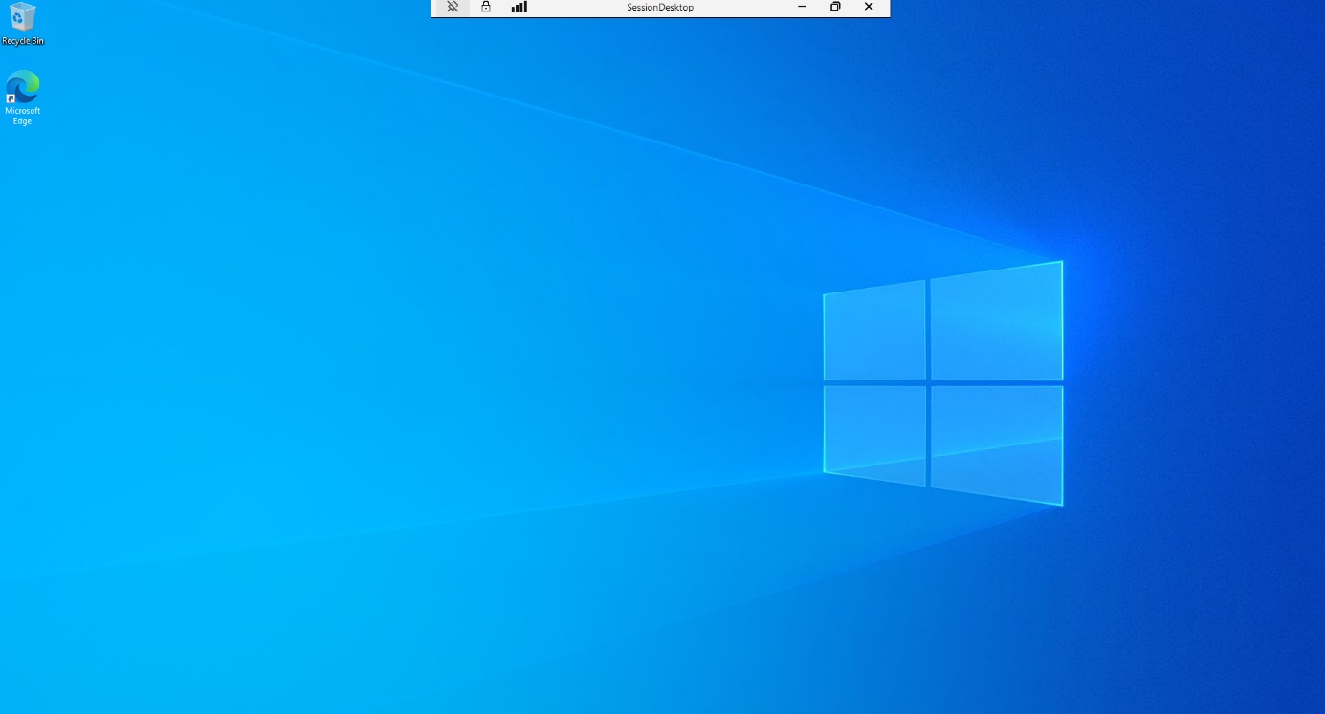Click the "Recycle Bin" text label
This screenshot has width=1325, height=714.
22,41
